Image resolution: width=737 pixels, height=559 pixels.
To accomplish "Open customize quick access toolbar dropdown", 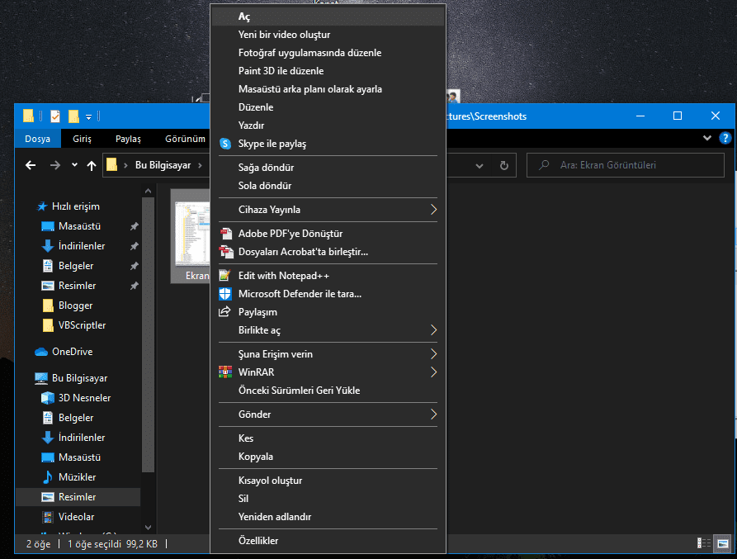I will 88,116.
